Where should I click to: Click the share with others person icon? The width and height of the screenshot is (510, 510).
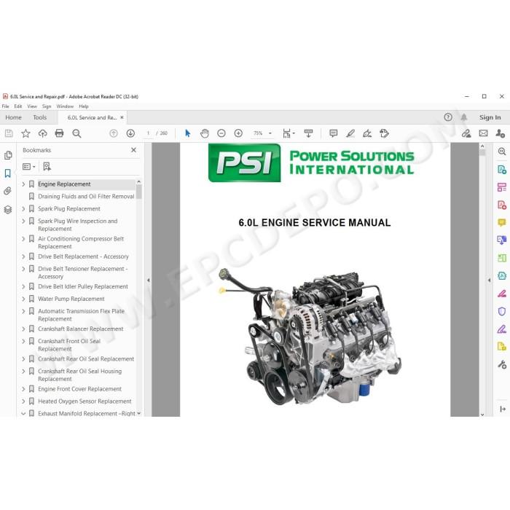point(501,133)
